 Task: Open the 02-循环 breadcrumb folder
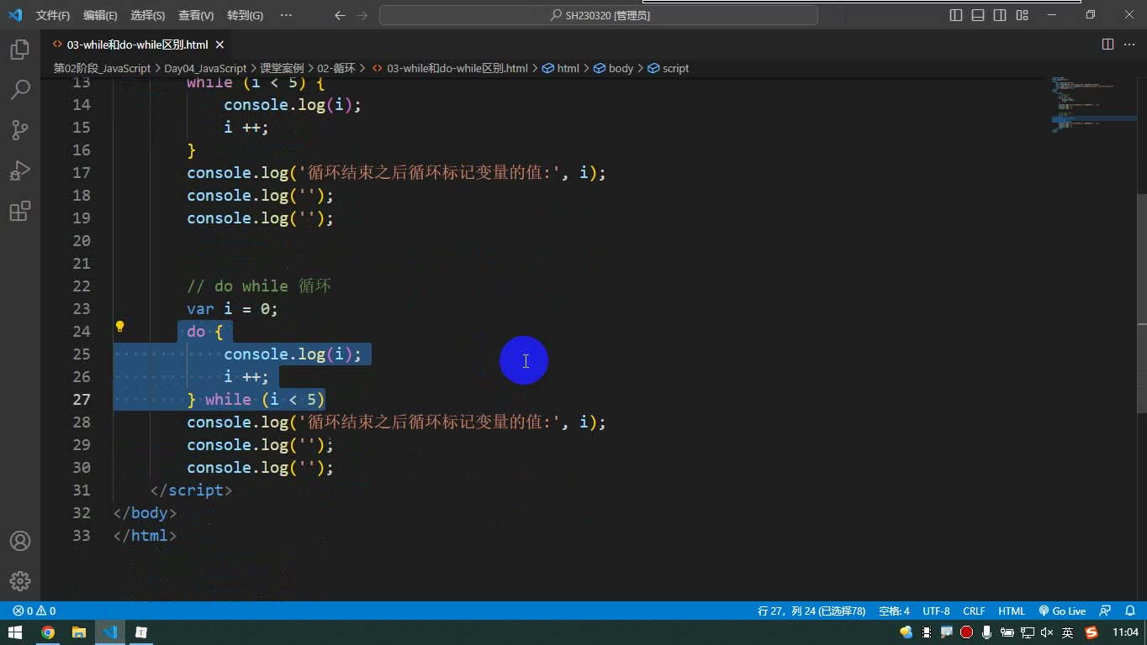pos(336,68)
